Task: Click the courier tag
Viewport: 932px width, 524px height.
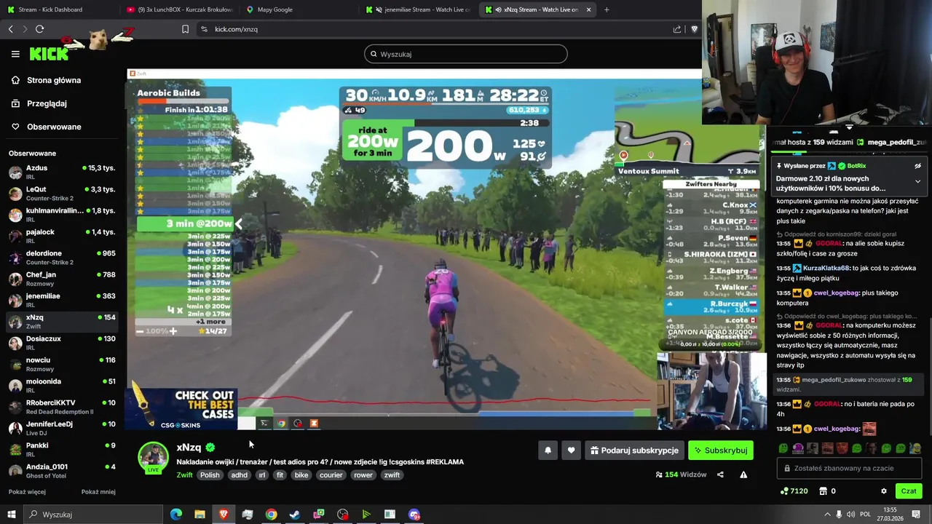Action: click(331, 475)
